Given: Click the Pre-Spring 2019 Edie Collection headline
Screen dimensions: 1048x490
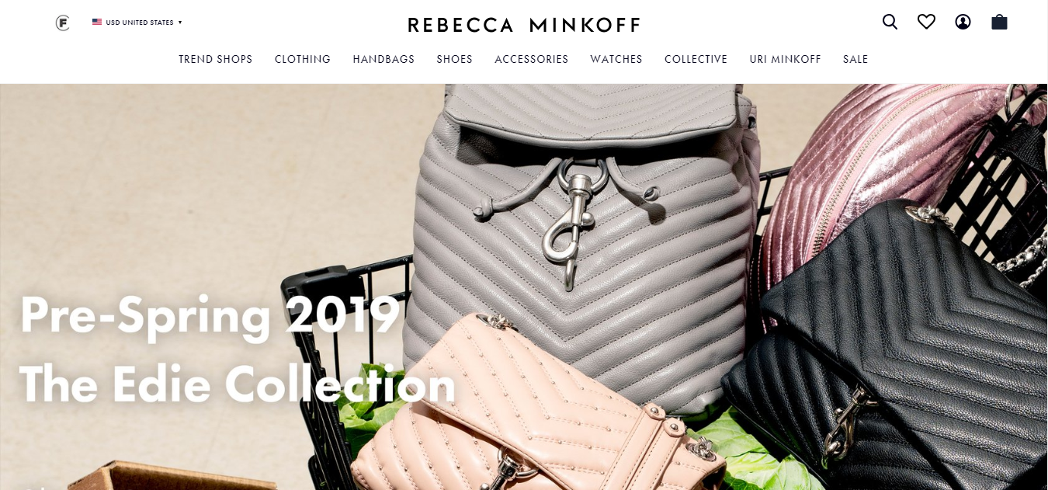Looking at the screenshot, I should point(237,349).
